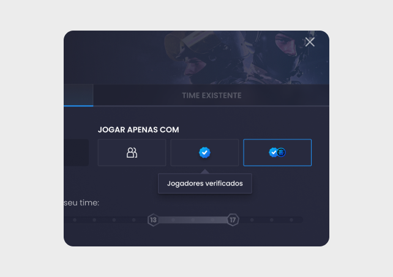Switch to the TIME EXISTENTE tab
393x277 pixels.
tap(211, 95)
